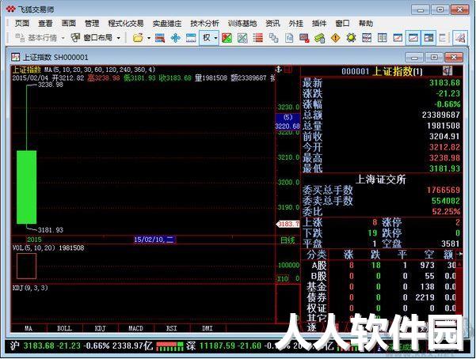Open the 插件 menu
The height and width of the screenshot is (359, 476).
pos(319,24)
